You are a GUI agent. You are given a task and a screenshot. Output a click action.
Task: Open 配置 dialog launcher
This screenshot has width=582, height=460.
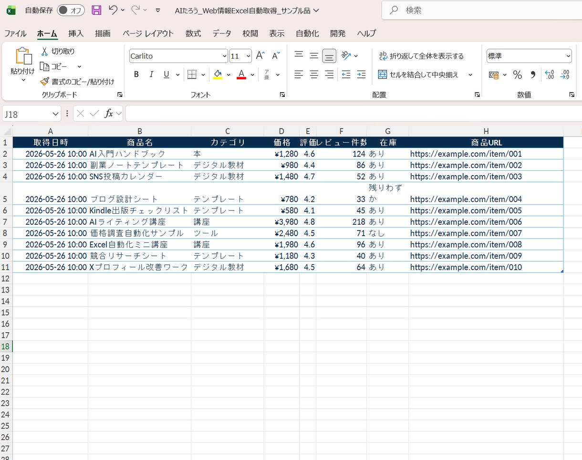[x=477, y=95]
